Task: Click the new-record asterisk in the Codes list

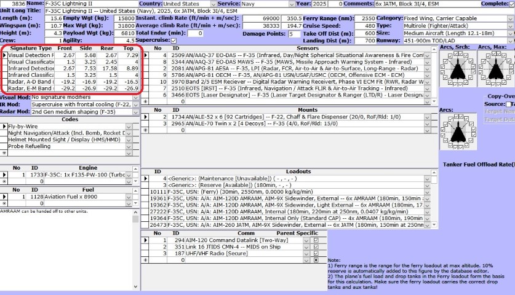Action: 4,153
